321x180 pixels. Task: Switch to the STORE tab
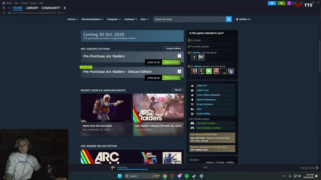pyautogui.click(x=18, y=8)
